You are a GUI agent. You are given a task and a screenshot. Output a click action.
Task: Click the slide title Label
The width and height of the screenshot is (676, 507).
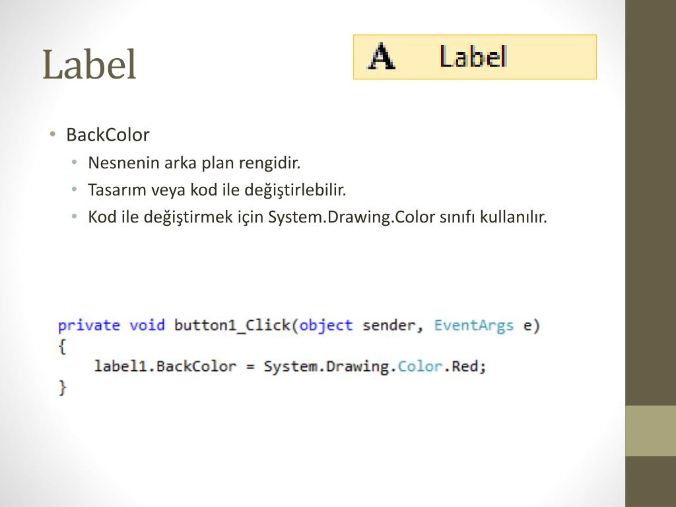pyautogui.click(x=89, y=65)
